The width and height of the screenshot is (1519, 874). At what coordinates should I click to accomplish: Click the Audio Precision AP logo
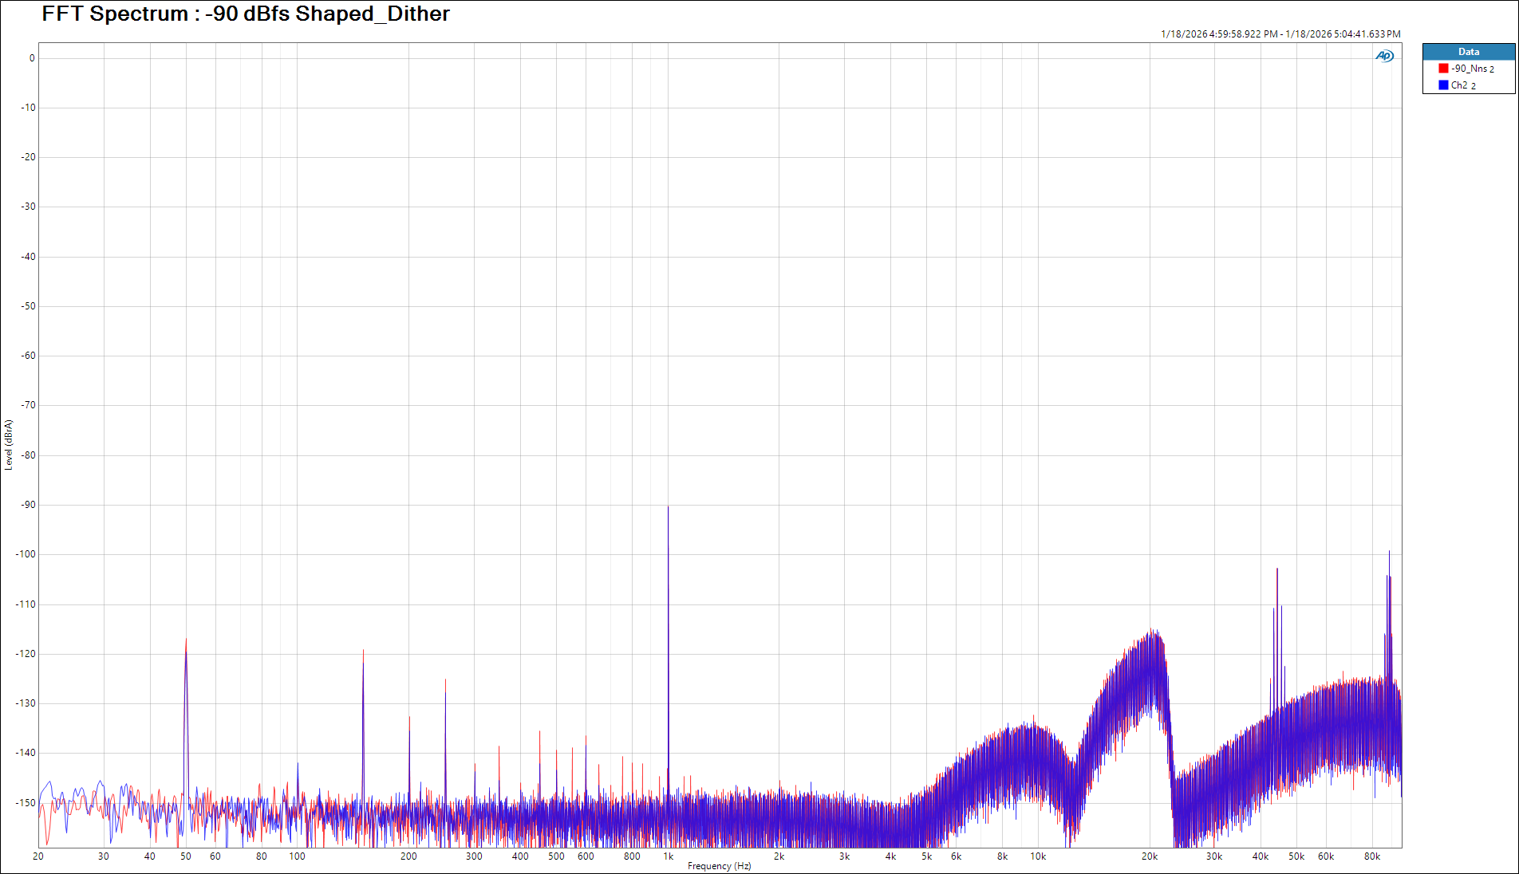[x=1384, y=56]
